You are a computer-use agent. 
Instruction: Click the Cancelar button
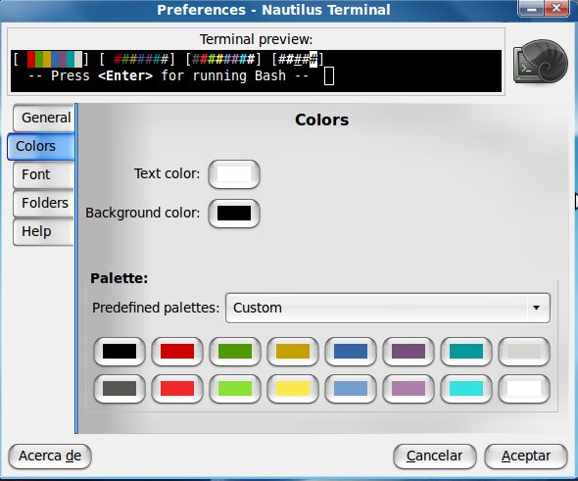click(435, 457)
